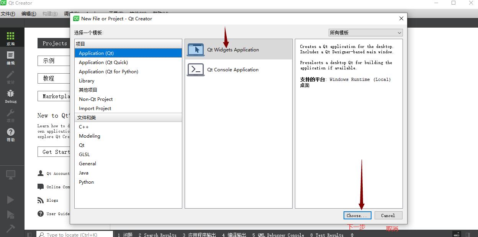
Task: Select the General file category
Action: [128, 163]
